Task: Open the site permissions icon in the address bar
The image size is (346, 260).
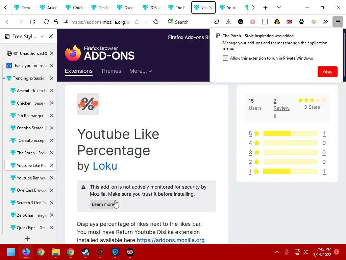Action: pyautogui.click(x=65, y=22)
